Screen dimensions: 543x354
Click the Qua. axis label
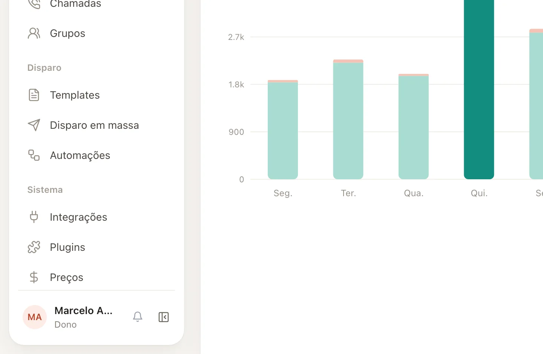414,193
